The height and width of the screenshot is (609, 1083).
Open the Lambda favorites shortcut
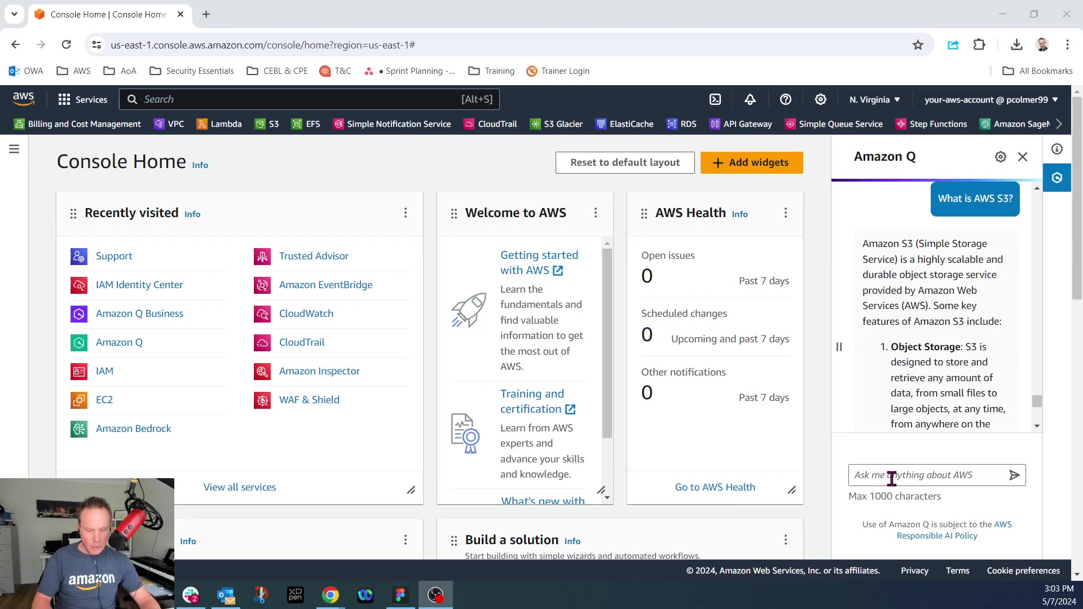[219, 124]
